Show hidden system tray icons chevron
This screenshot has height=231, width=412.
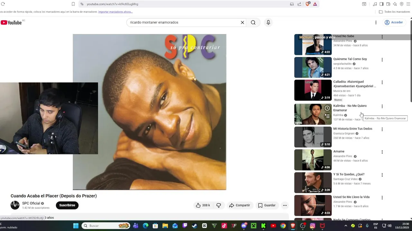pyautogui.click(x=346, y=226)
